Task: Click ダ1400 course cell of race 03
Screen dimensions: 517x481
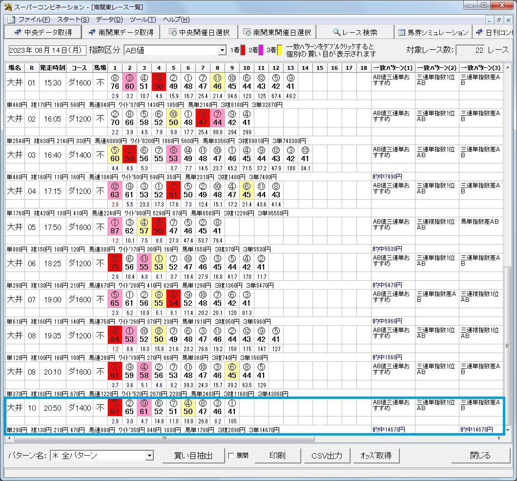Action: [x=80, y=155]
